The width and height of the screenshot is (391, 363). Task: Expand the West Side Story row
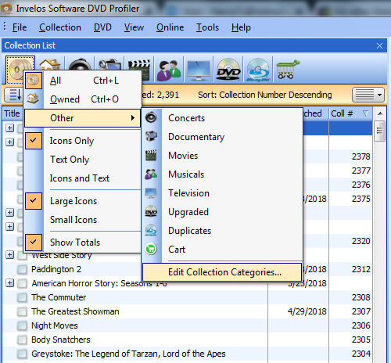(x=9, y=254)
